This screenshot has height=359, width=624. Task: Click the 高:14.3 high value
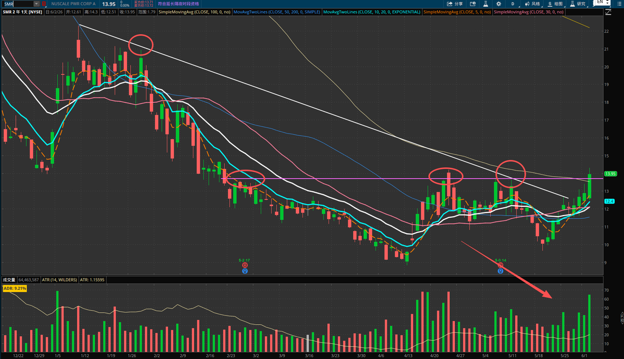pyautogui.click(x=91, y=12)
